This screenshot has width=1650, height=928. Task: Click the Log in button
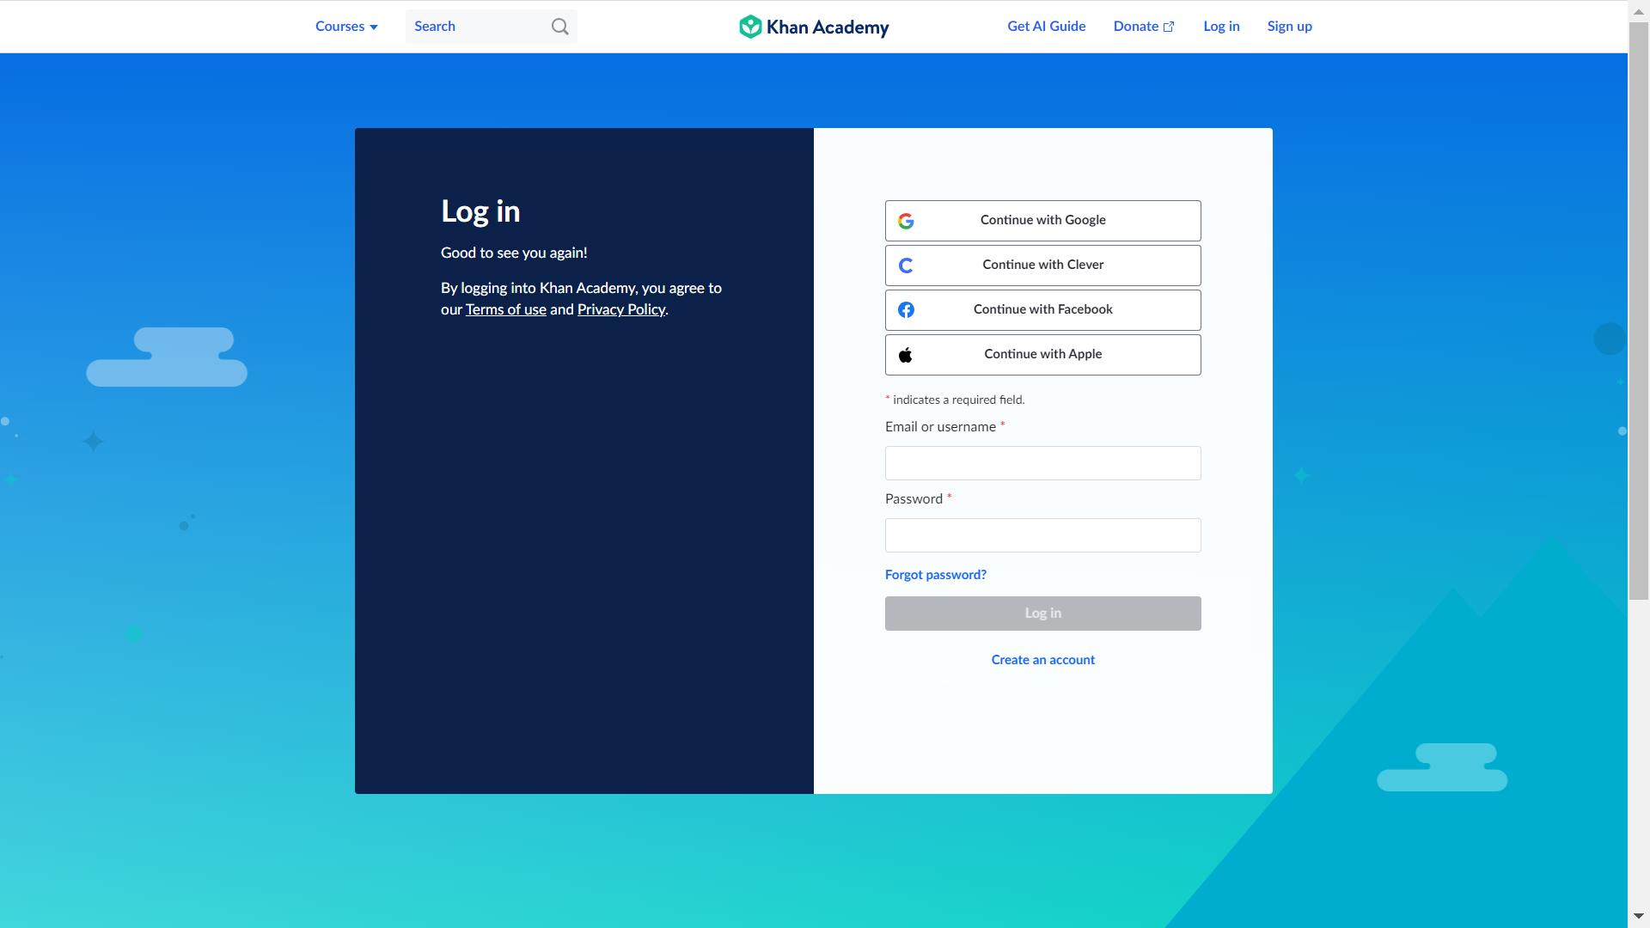(x=1042, y=613)
